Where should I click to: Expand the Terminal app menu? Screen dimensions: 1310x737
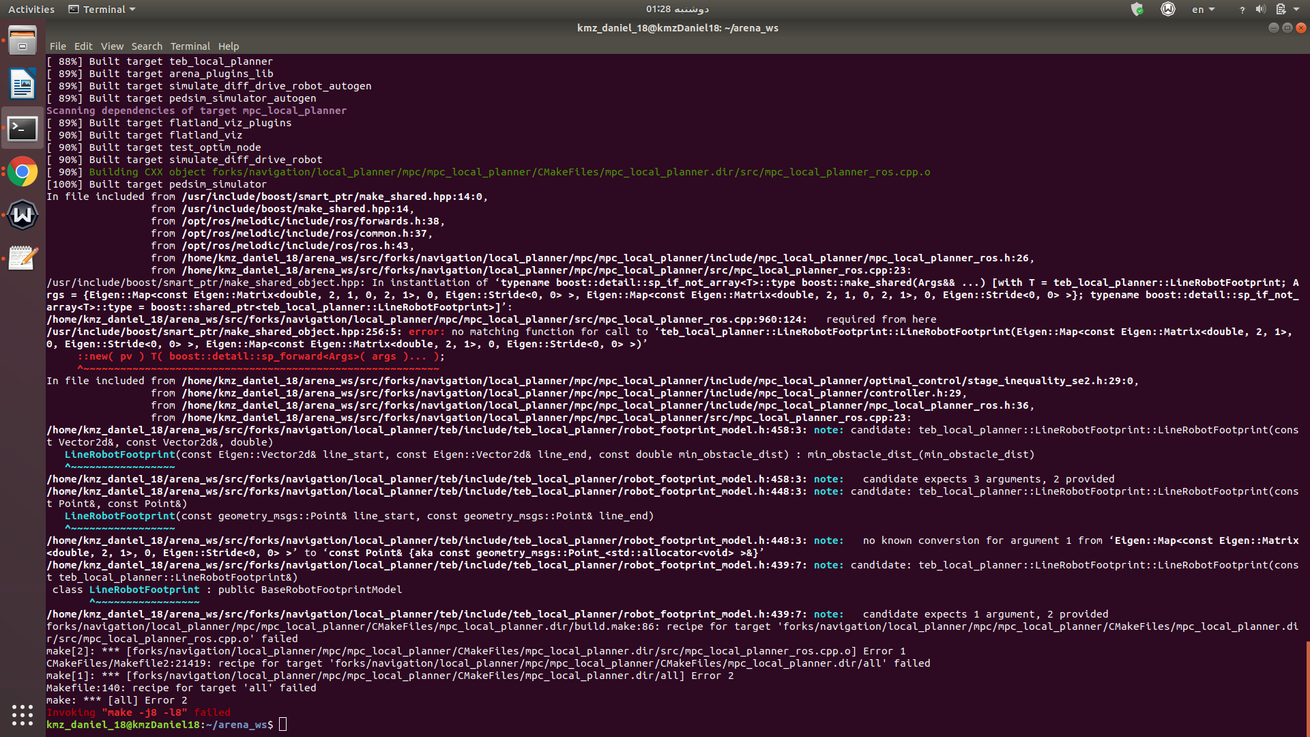coord(102,10)
